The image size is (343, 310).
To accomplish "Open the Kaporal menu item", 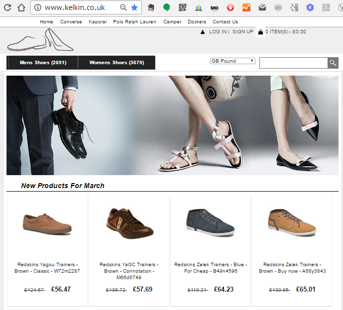I will pos(98,22).
